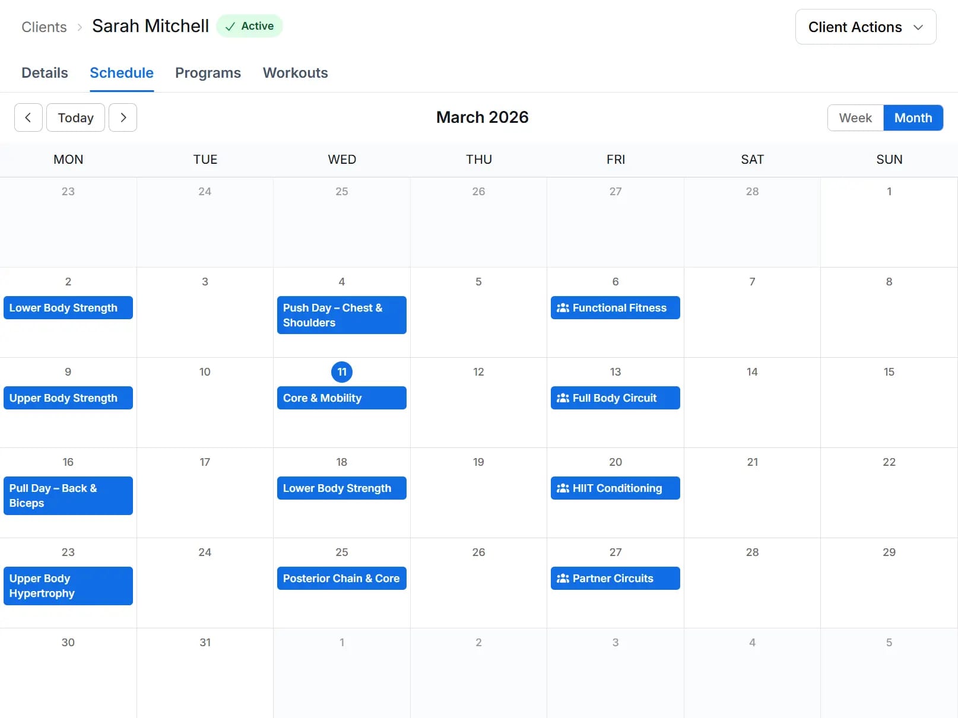Screen dimensions: 958x718
Task: Toggle the Active status badge
Action: pos(249,26)
